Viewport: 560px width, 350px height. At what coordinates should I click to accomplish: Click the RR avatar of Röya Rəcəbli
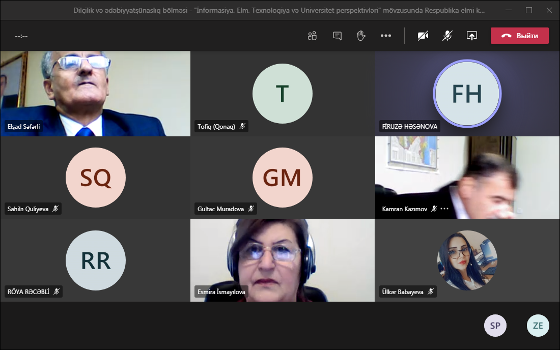[x=96, y=260]
